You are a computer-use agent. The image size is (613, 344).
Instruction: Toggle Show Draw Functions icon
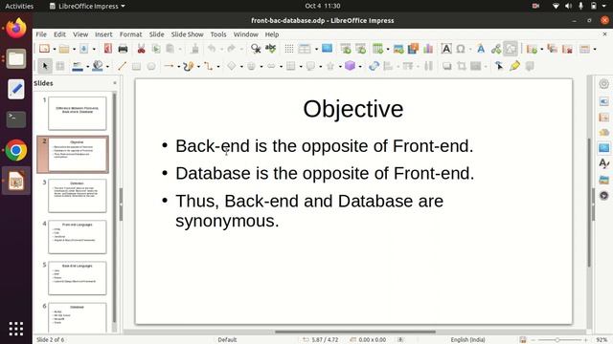[511, 49]
